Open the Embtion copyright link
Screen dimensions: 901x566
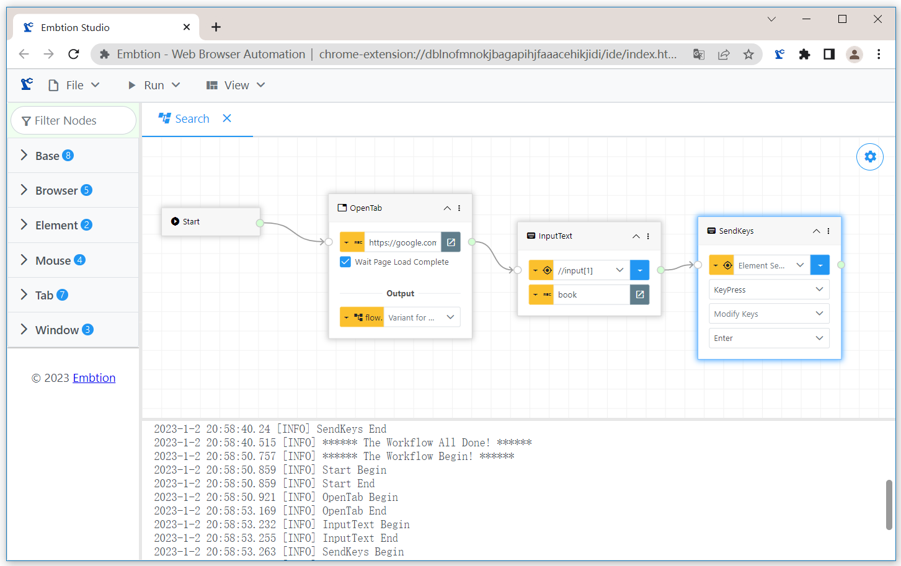pyautogui.click(x=94, y=378)
